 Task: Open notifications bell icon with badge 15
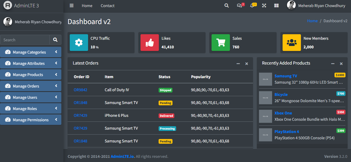click(x=252, y=5)
